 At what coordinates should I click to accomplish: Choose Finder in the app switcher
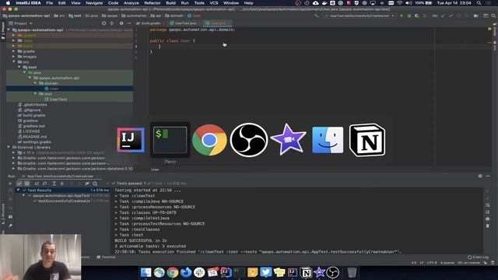[x=328, y=140]
